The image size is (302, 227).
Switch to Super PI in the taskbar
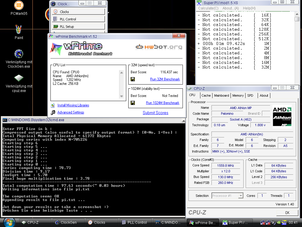tap(236, 223)
